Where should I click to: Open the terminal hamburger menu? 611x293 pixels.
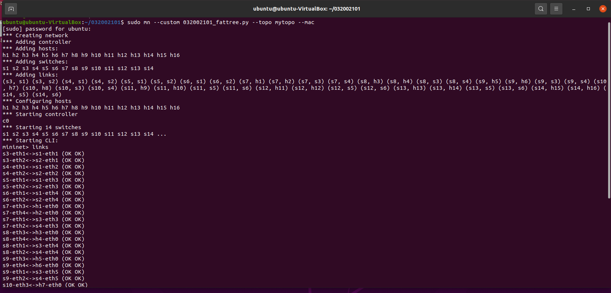(556, 9)
